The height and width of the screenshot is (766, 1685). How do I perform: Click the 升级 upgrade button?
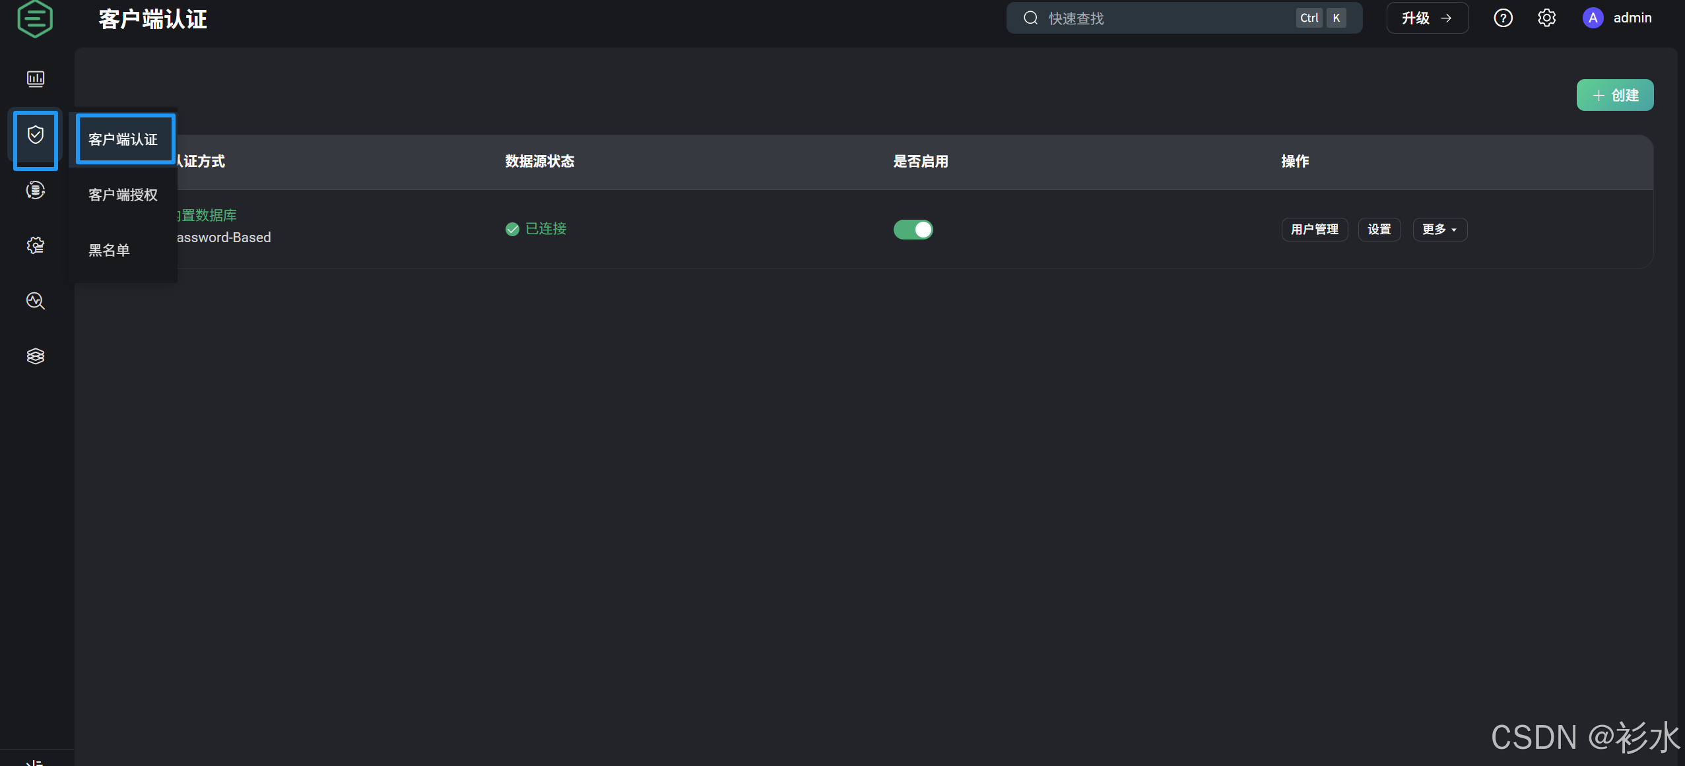pyautogui.click(x=1427, y=18)
